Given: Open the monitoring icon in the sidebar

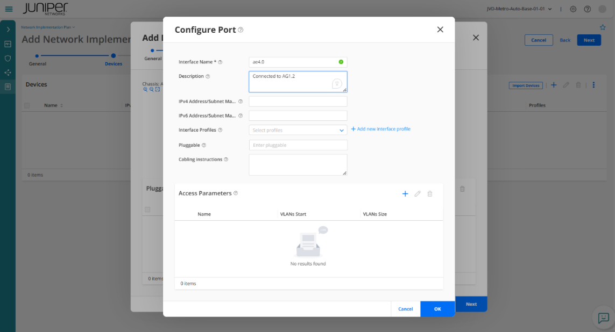Looking at the screenshot, I should point(8,44).
